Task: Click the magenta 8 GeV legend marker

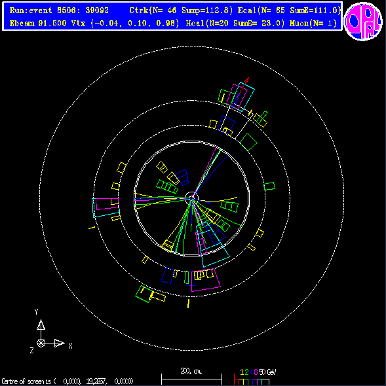Action: (x=256, y=372)
